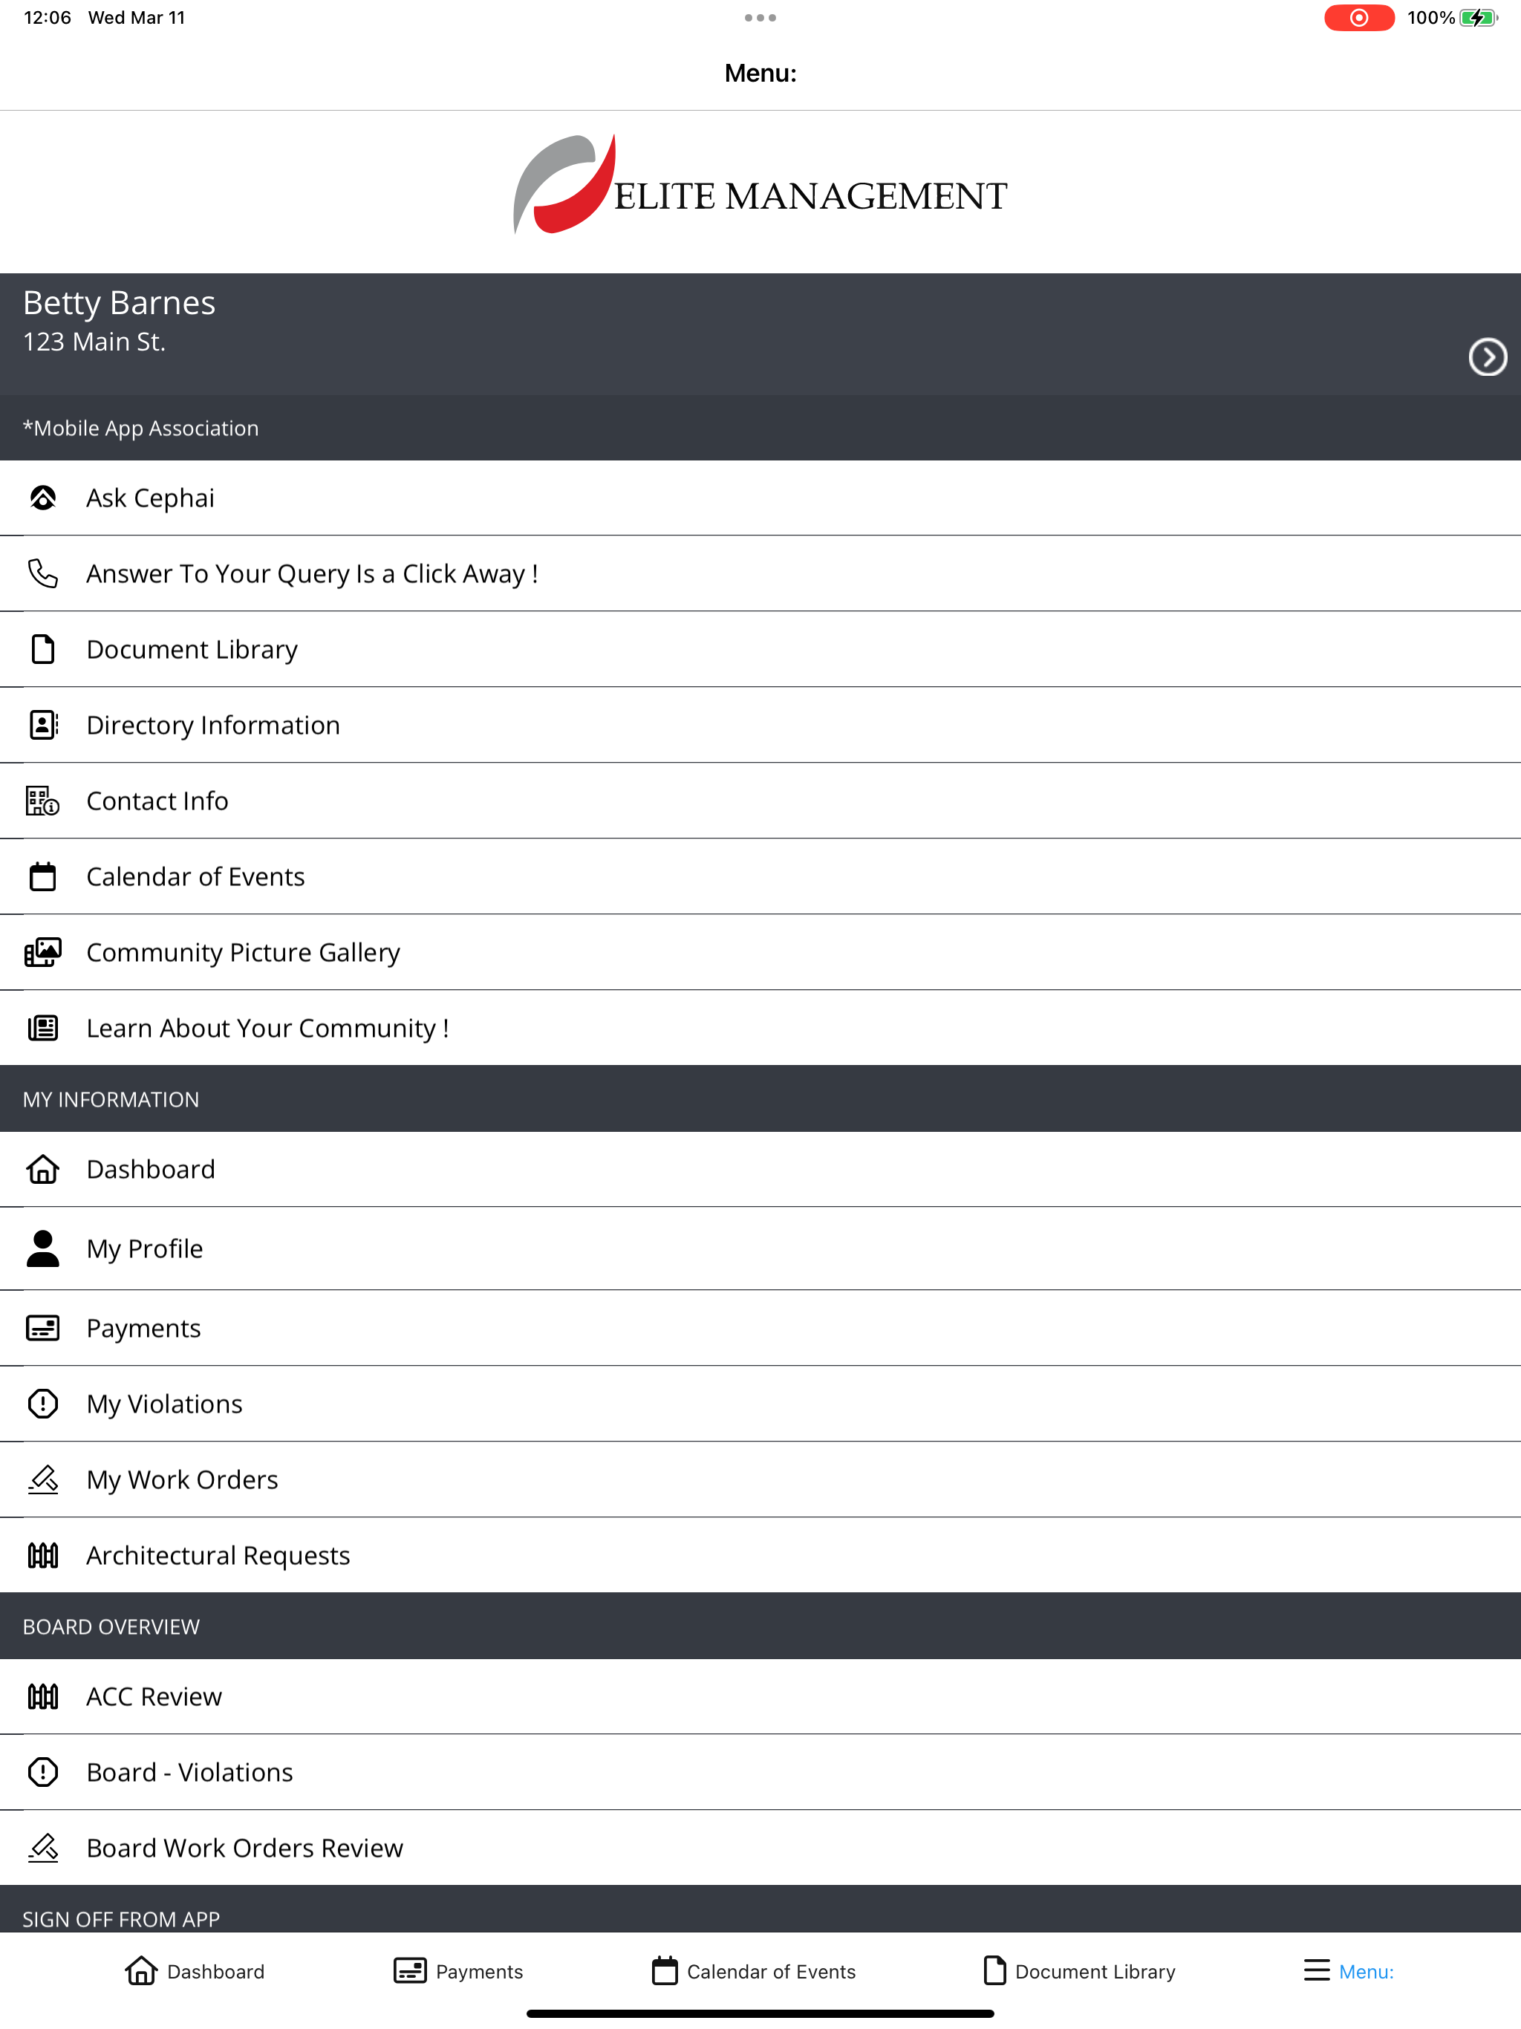
Task: Go to Directory Information
Action: (760, 725)
